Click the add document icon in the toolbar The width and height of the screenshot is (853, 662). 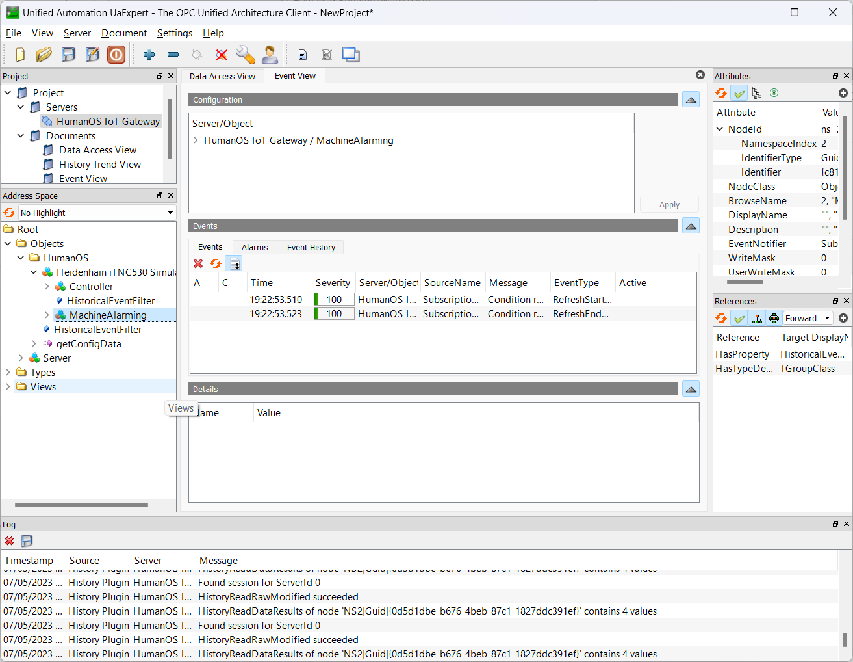(302, 55)
